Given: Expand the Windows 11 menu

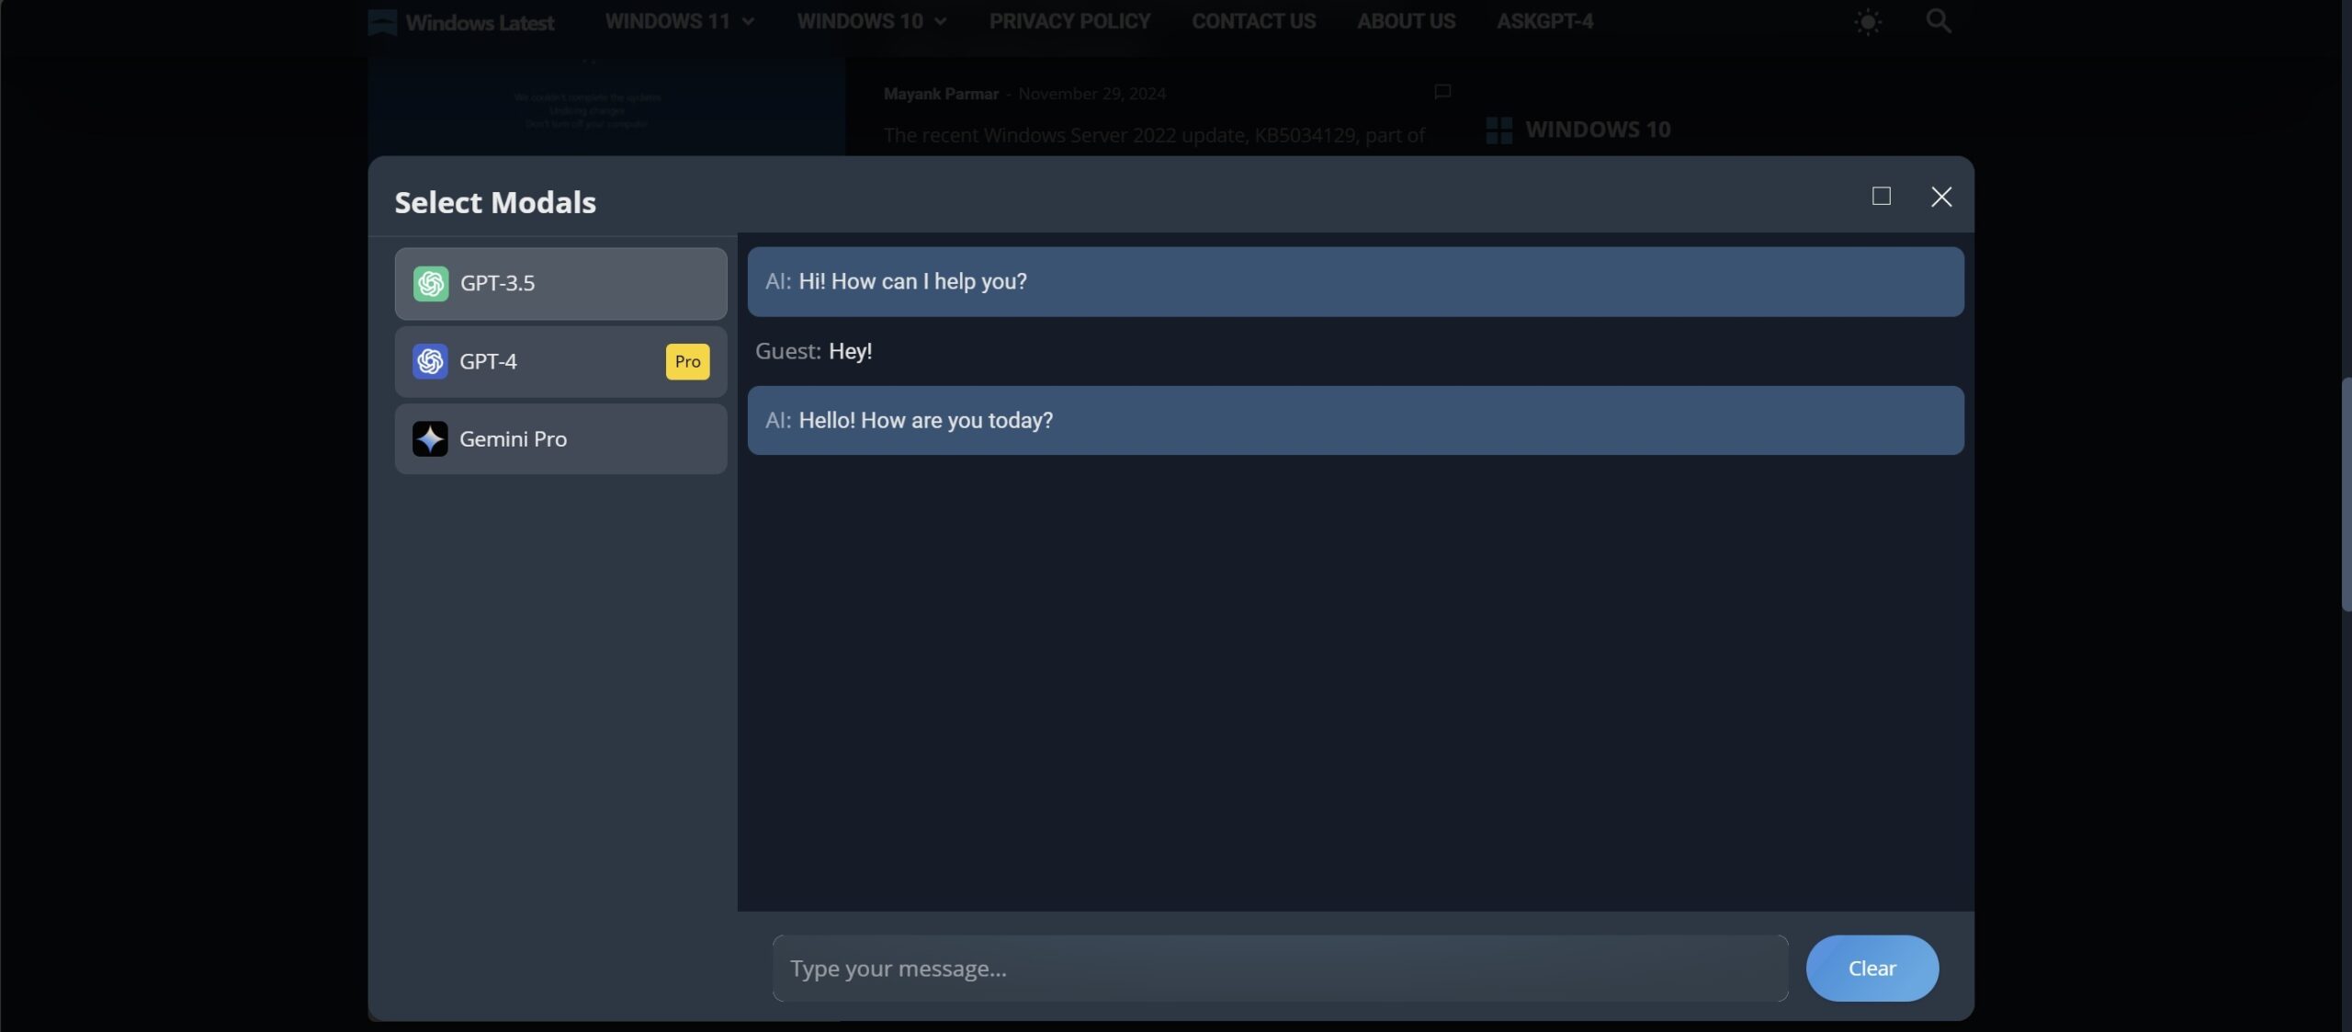Looking at the screenshot, I should click(x=679, y=21).
